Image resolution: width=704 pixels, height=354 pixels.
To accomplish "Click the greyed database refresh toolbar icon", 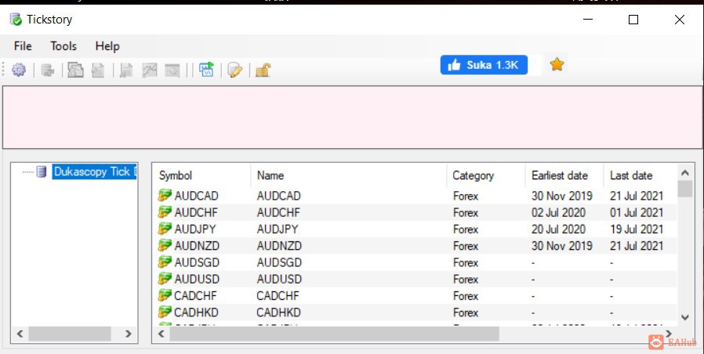I will point(48,70).
